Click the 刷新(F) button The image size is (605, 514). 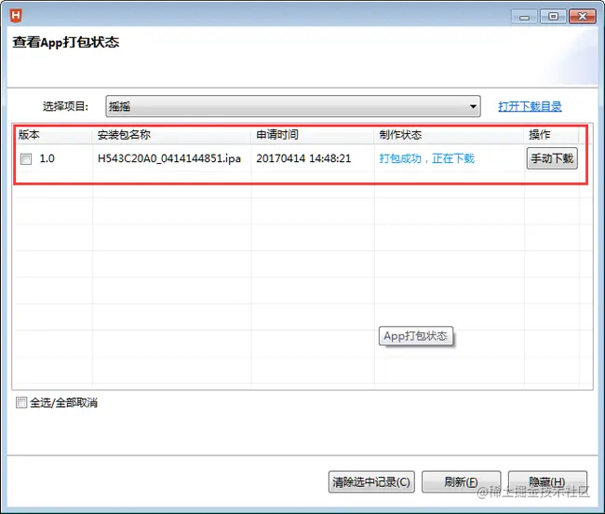461,481
